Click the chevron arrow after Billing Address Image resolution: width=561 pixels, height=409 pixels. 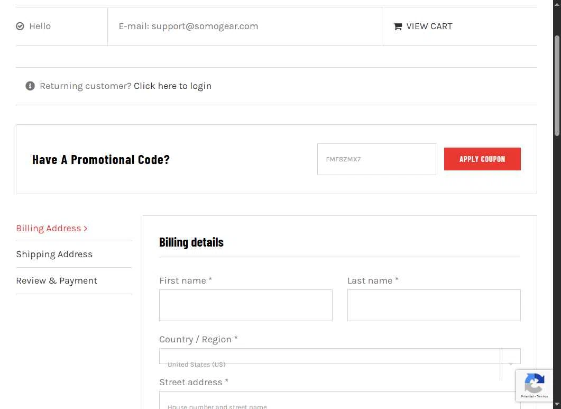coord(86,229)
